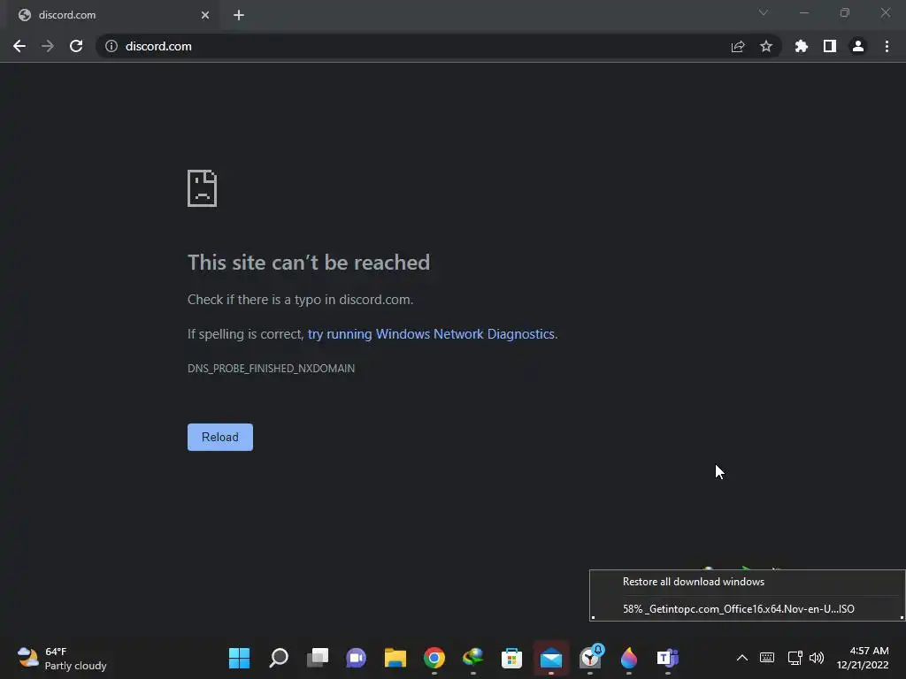
Task: Click the "This site can't be reached" heading
Action: coord(309,263)
